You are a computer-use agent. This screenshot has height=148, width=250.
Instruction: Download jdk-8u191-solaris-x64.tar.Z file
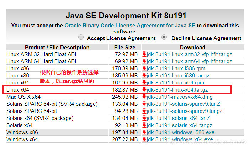[178, 118]
